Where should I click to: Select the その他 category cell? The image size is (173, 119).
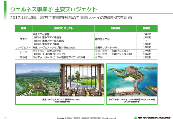[x=23, y=57]
